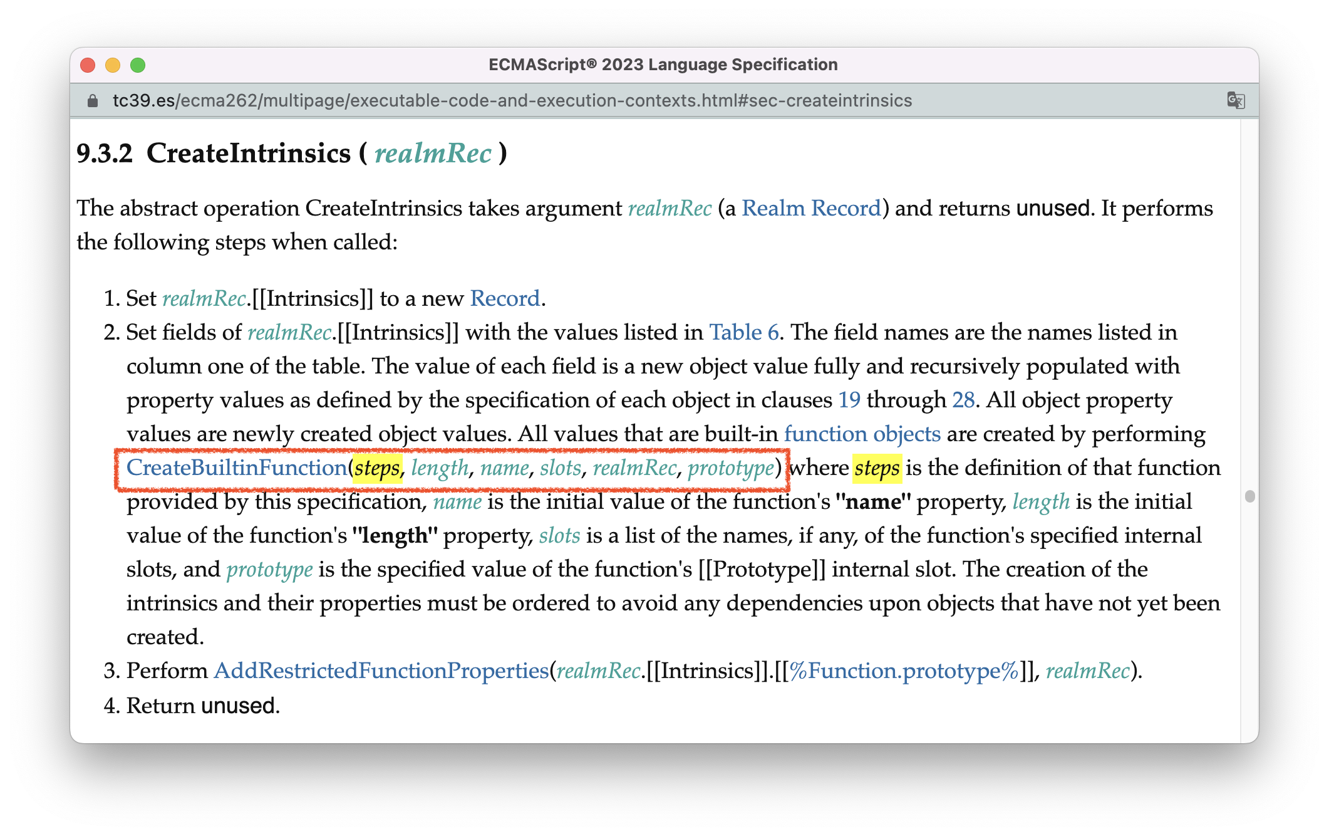The image size is (1329, 836).
Task: Click highlighted steps after the word where
Action: (877, 468)
